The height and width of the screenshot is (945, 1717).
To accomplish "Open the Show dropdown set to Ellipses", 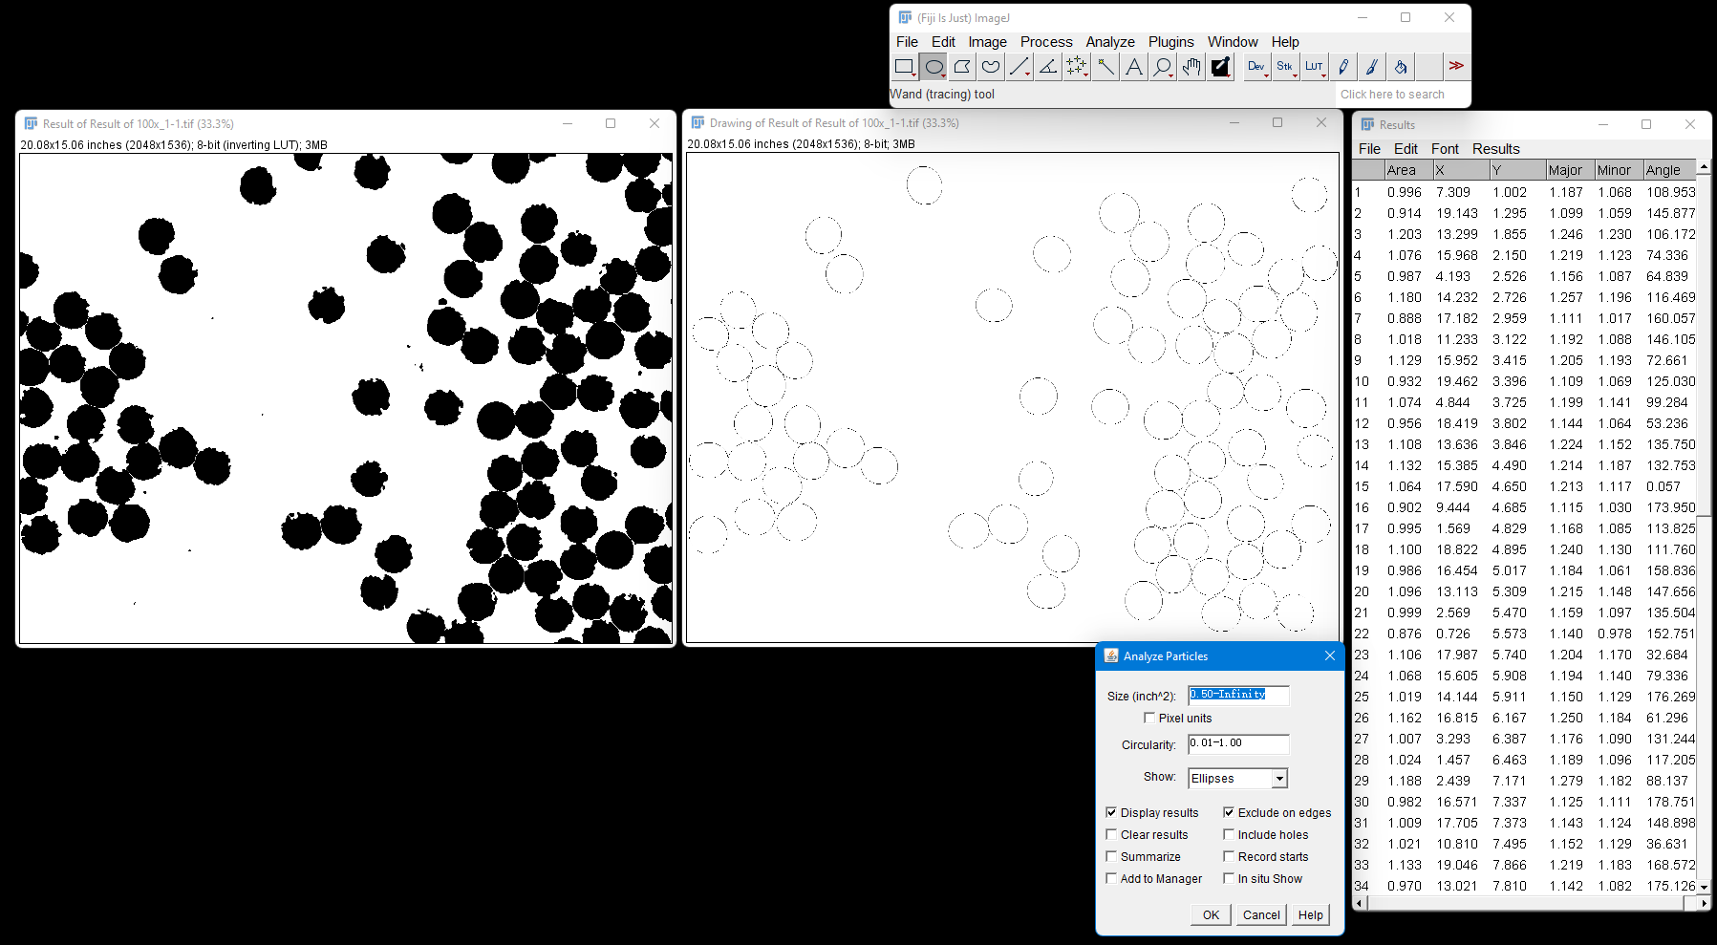I will click(x=1238, y=779).
